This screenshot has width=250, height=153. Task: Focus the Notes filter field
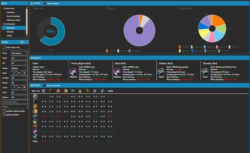[x=15, y=107]
